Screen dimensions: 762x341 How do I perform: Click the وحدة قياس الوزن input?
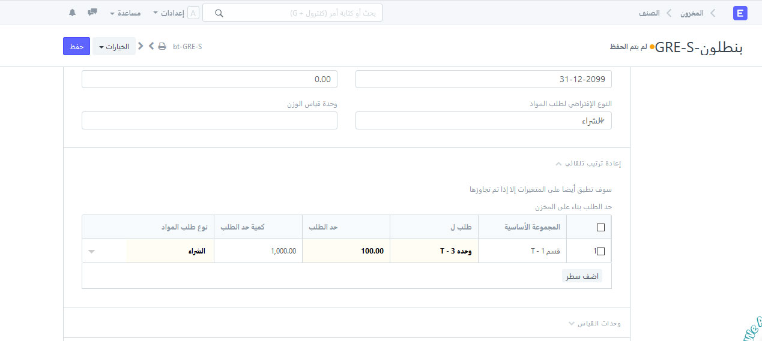pos(210,120)
